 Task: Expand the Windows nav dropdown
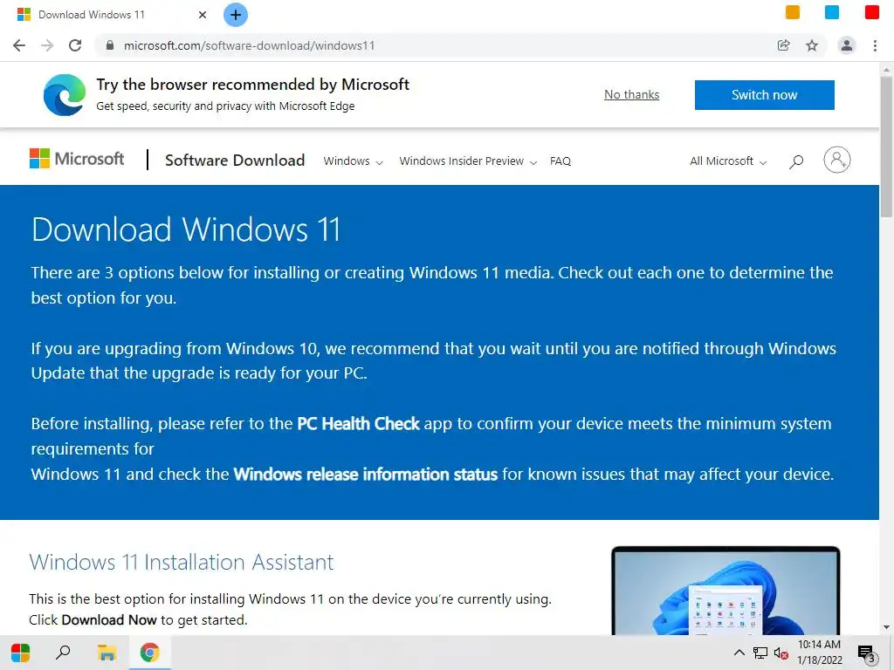point(353,161)
